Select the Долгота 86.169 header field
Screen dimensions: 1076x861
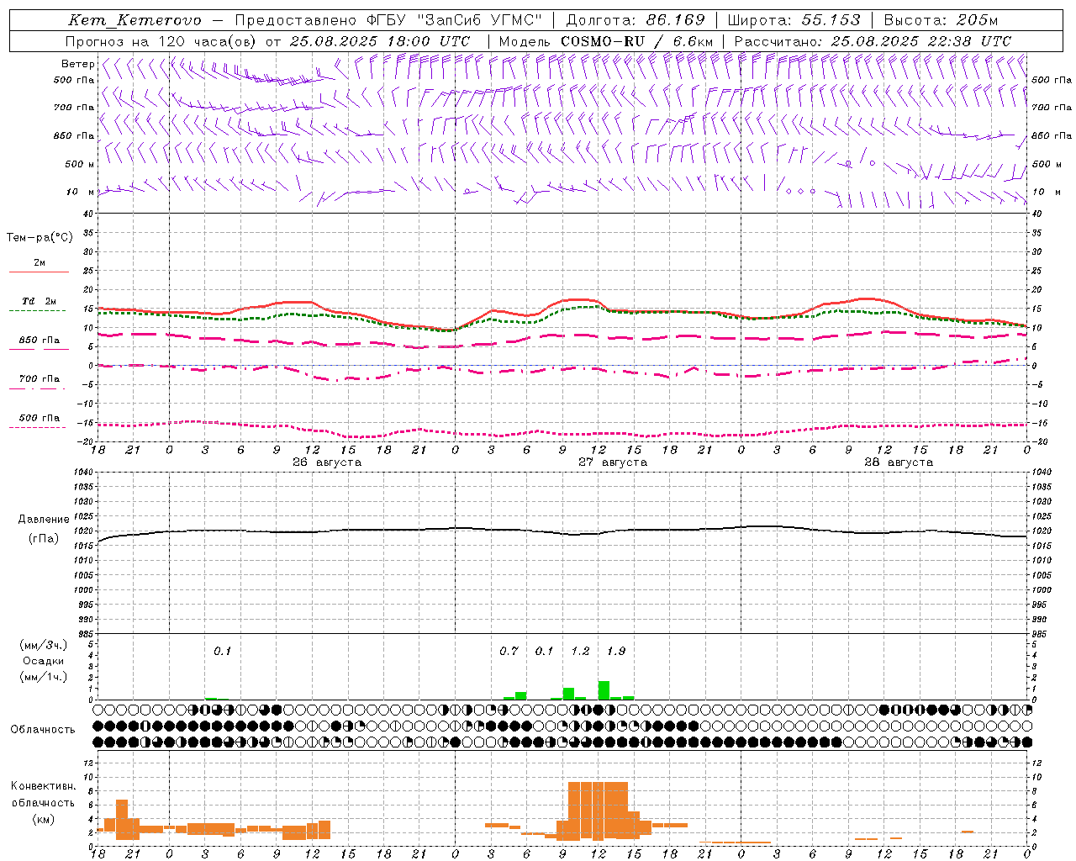pyautogui.click(x=636, y=20)
